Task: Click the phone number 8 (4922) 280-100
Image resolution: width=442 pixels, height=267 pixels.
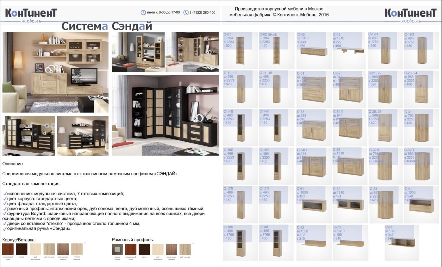Action: coord(202,13)
